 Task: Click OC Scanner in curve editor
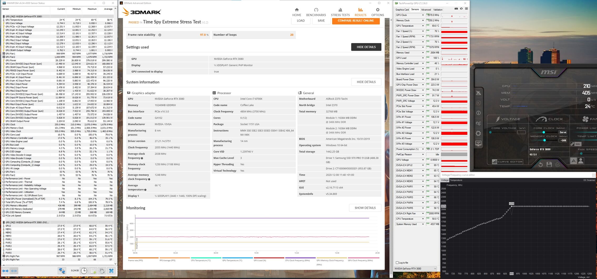(x=589, y=180)
